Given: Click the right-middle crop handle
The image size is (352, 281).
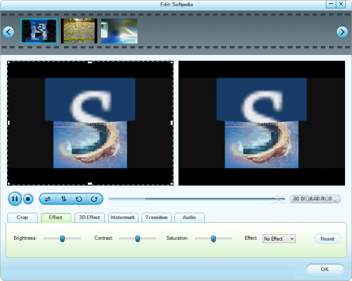Looking at the screenshot, I should [171, 123].
